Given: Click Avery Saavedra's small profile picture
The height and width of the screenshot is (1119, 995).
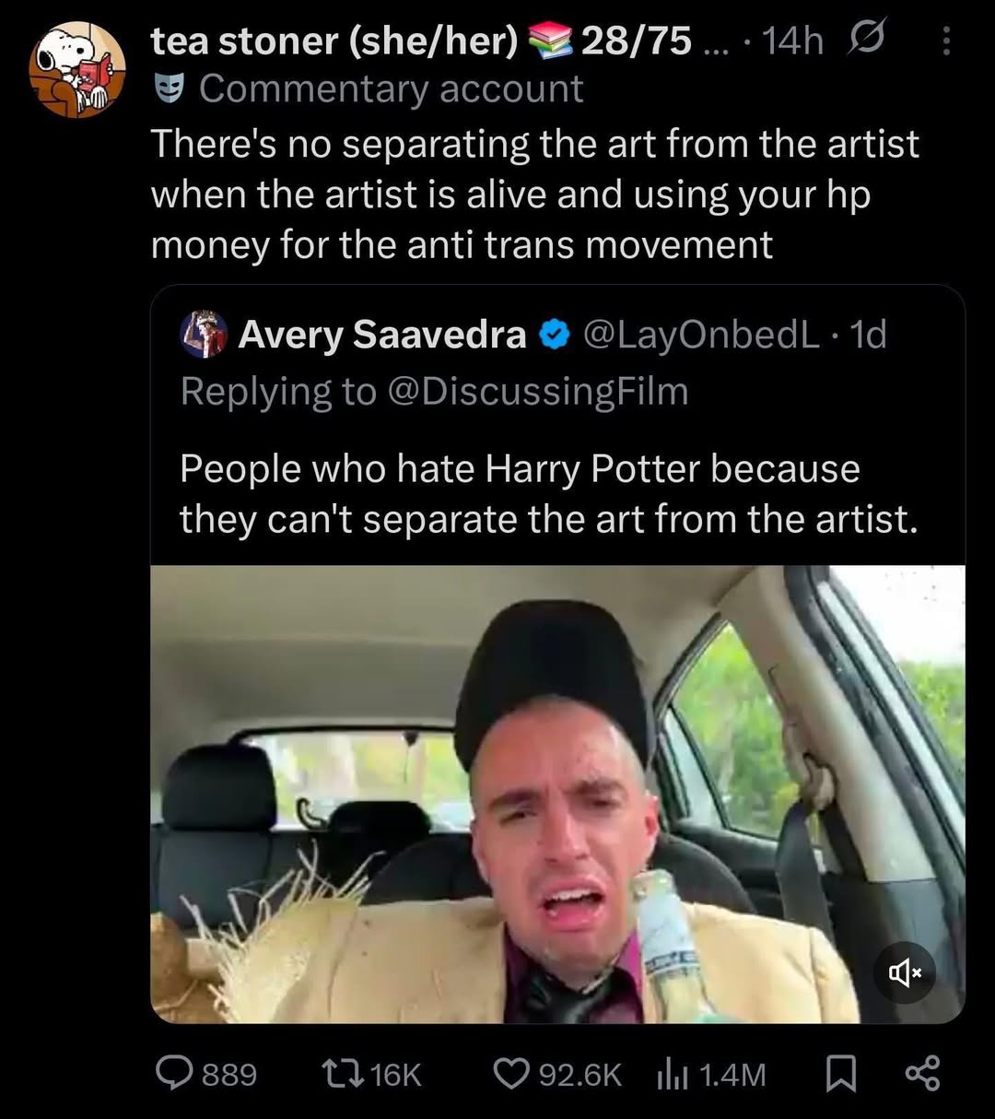Looking at the screenshot, I should [x=204, y=335].
